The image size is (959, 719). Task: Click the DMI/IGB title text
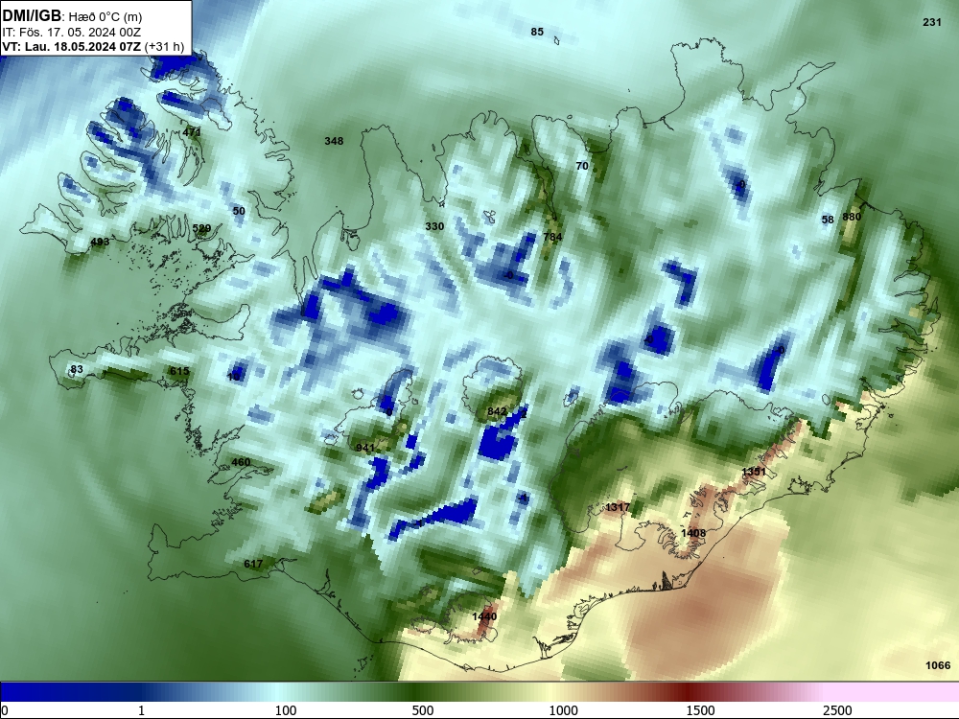click(32, 15)
